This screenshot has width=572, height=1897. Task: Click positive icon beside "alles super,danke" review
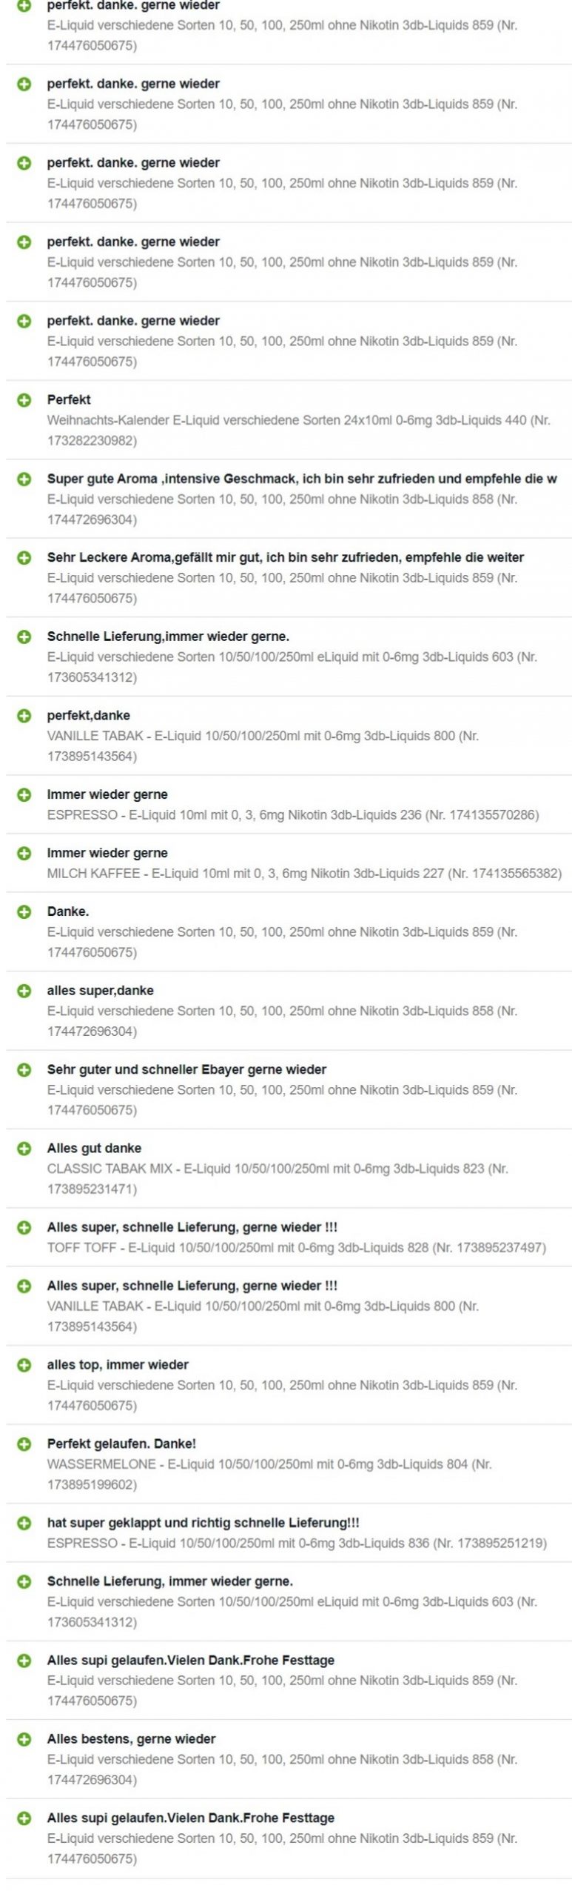pyautogui.click(x=24, y=991)
